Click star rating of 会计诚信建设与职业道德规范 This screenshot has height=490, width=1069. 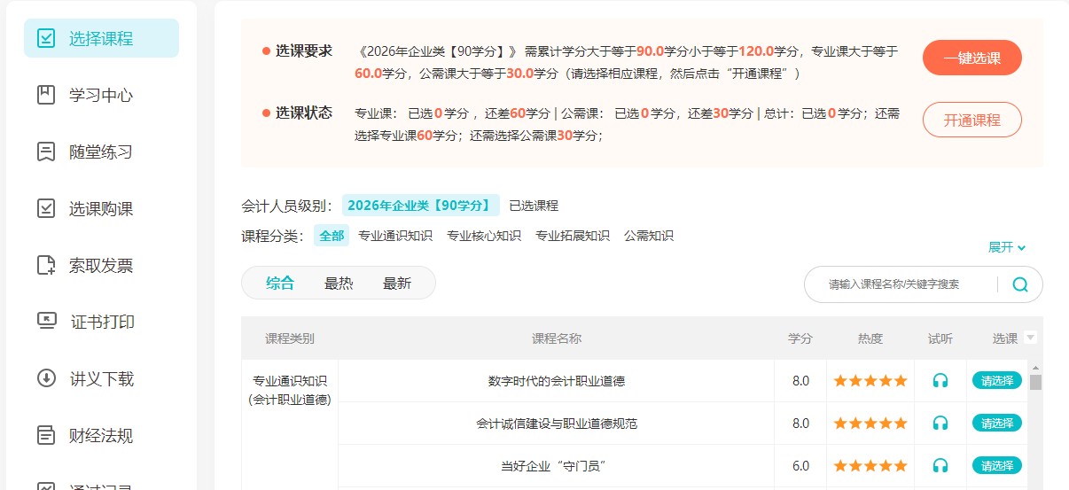pos(870,424)
